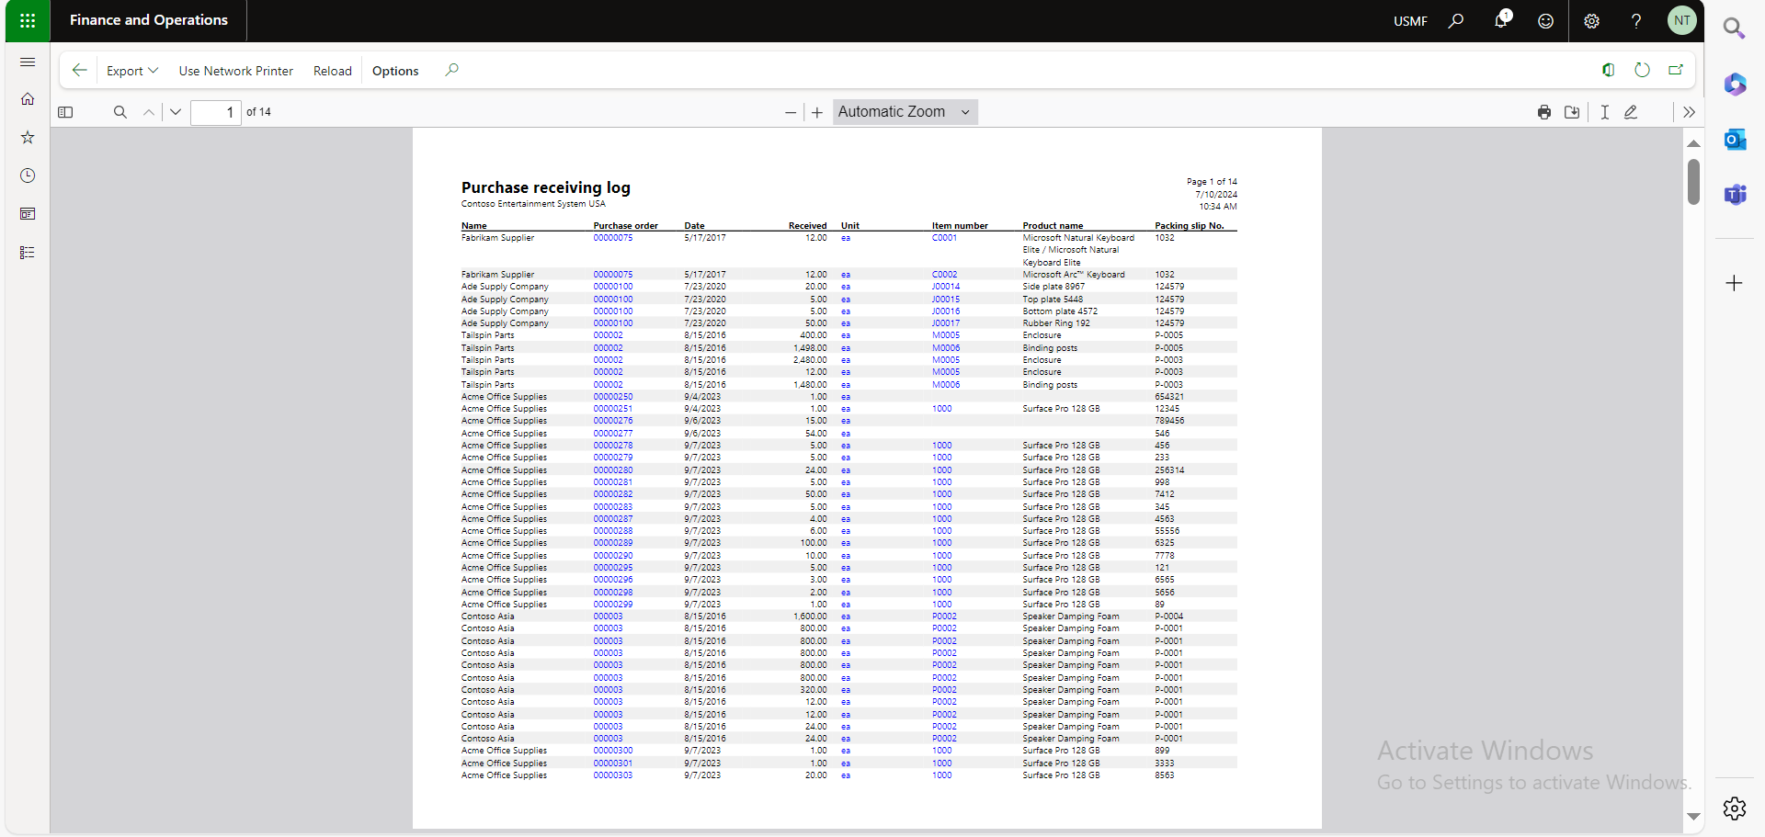Open the notifications bell icon
1765x837 pixels.
1500,20
